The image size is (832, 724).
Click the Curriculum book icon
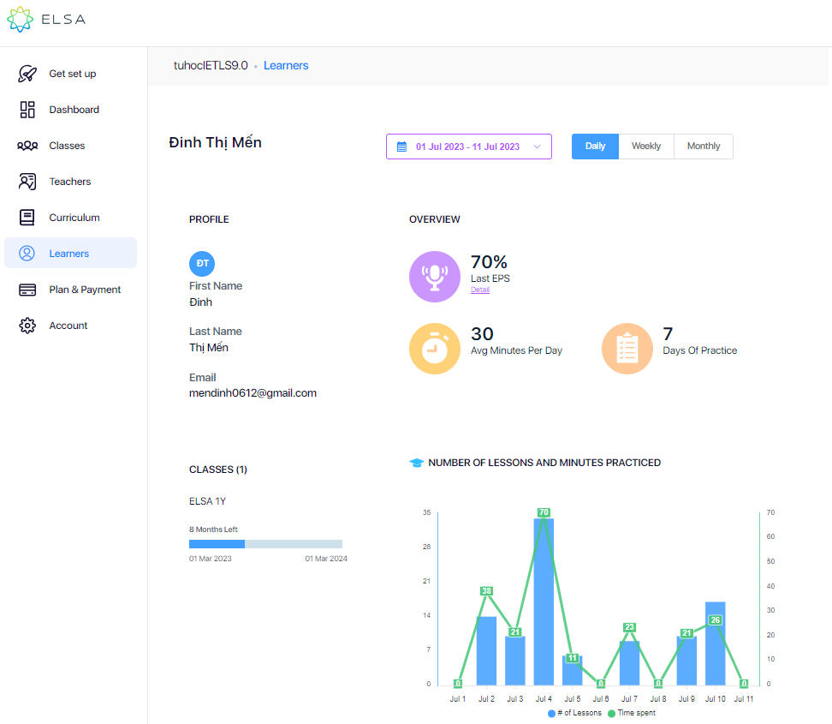pyautogui.click(x=27, y=218)
